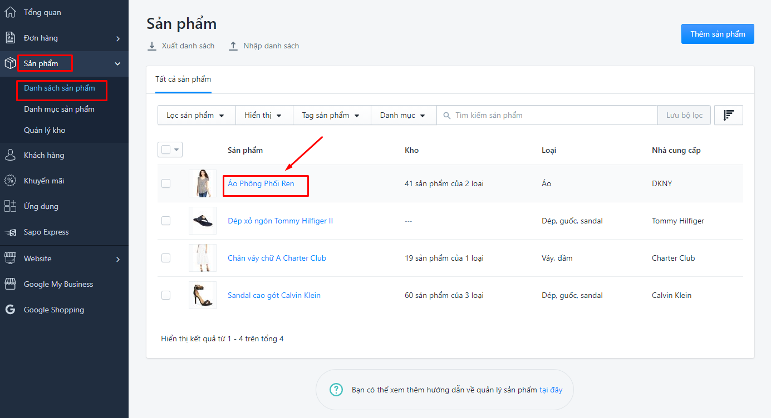Image resolution: width=771 pixels, height=418 pixels.
Task: Click the Tổng quan home icon
Action: [10, 12]
